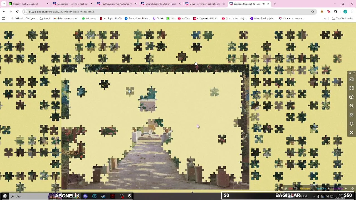Open Twitch bookmark
The width and height of the screenshot is (356, 200).
158,19
